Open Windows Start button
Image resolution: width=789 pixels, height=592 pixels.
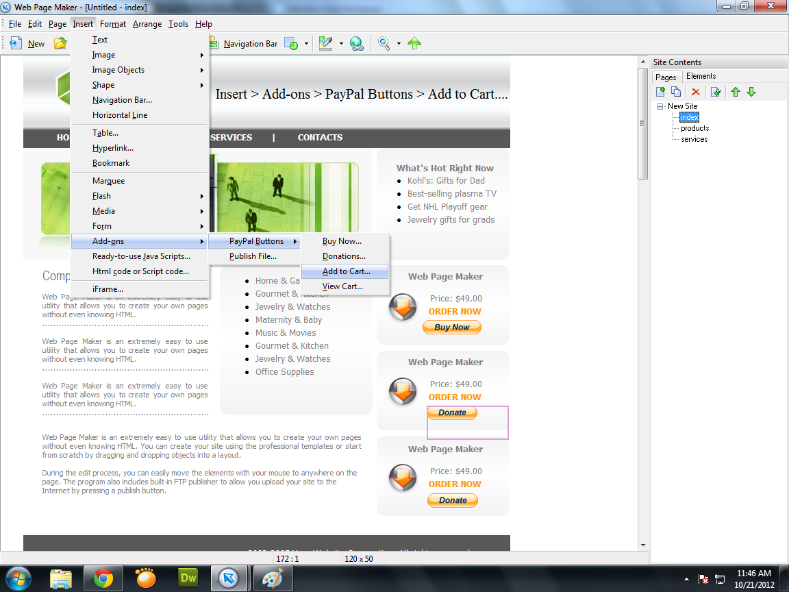pos(18,578)
